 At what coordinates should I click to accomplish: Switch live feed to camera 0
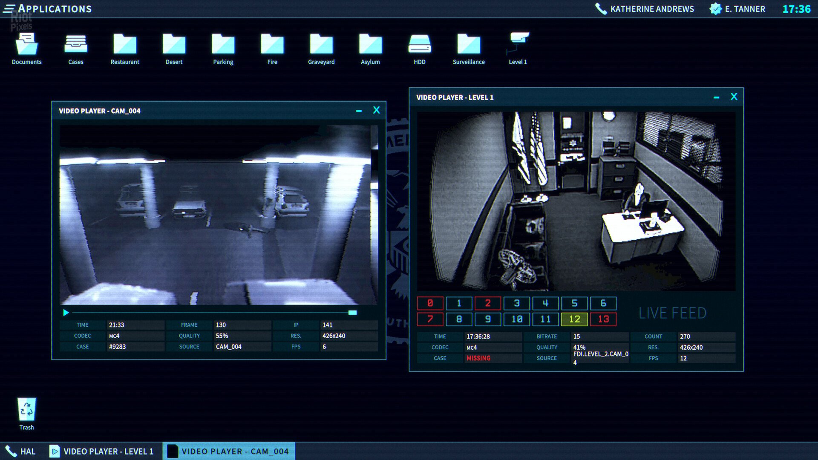pyautogui.click(x=430, y=303)
